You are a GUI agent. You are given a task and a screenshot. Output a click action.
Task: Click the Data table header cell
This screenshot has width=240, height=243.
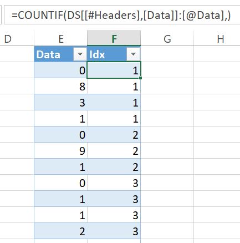(x=61, y=54)
